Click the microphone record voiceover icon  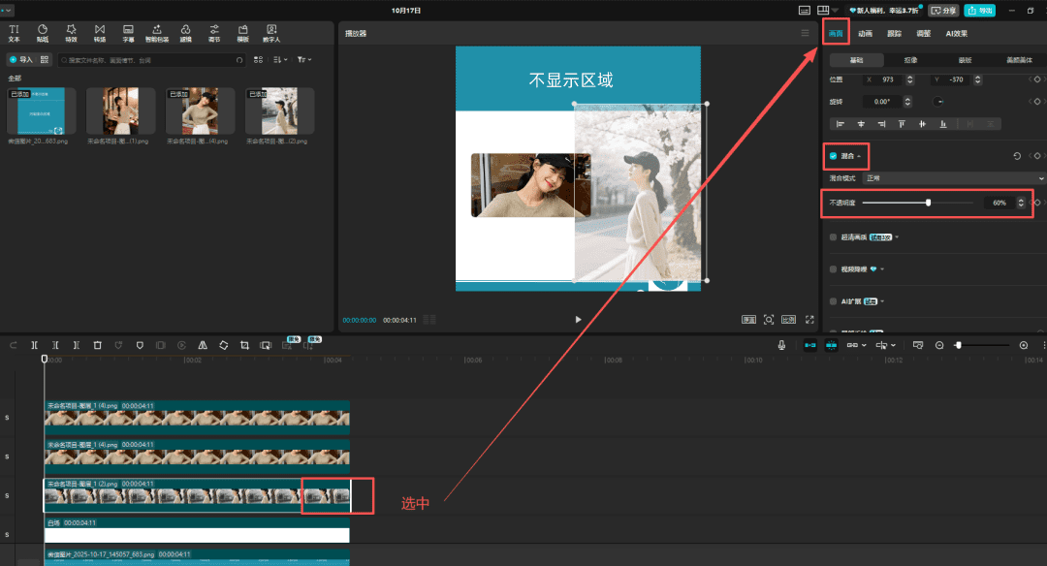tap(781, 345)
